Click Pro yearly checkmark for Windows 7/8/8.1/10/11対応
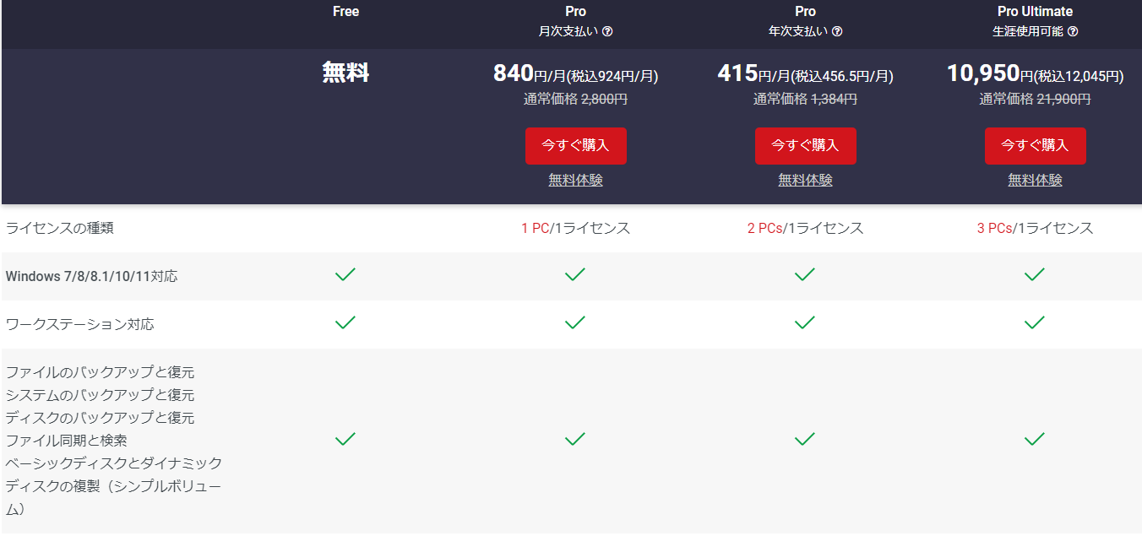The width and height of the screenshot is (1142, 536). pyautogui.click(x=805, y=274)
